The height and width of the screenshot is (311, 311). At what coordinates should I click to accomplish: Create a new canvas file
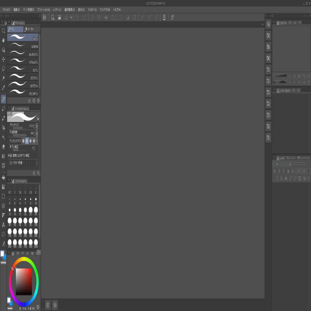pos(52,18)
